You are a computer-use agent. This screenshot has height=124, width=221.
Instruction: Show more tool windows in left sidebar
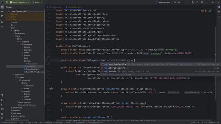(2, 27)
